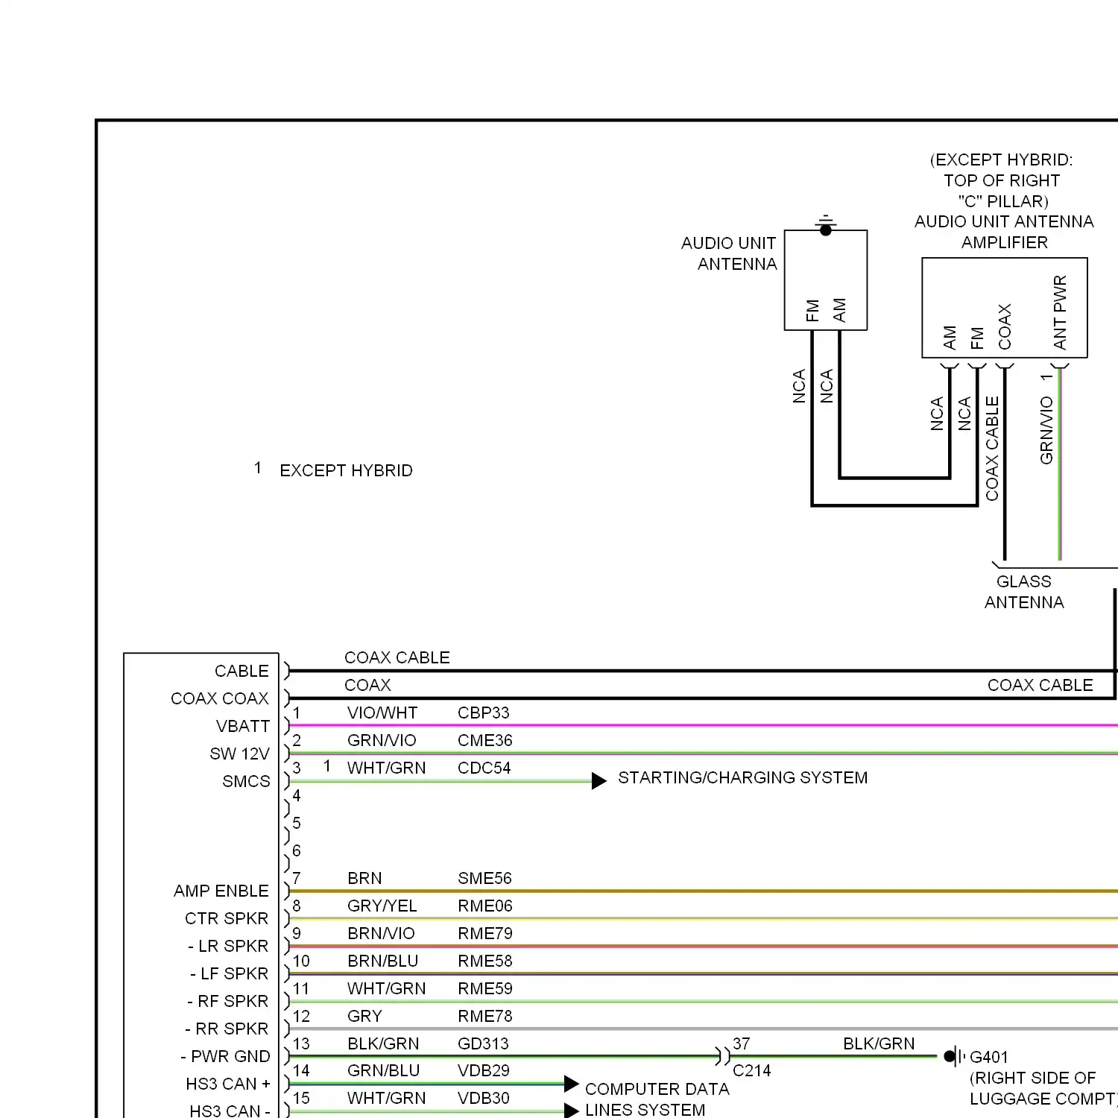Click the - RR SPKR terminal label
Screen dimensions: 1118x1118
click(227, 1029)
